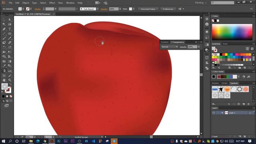
Task: Toggle visibility eye of Layer 1
Action: tap(213, 113)
